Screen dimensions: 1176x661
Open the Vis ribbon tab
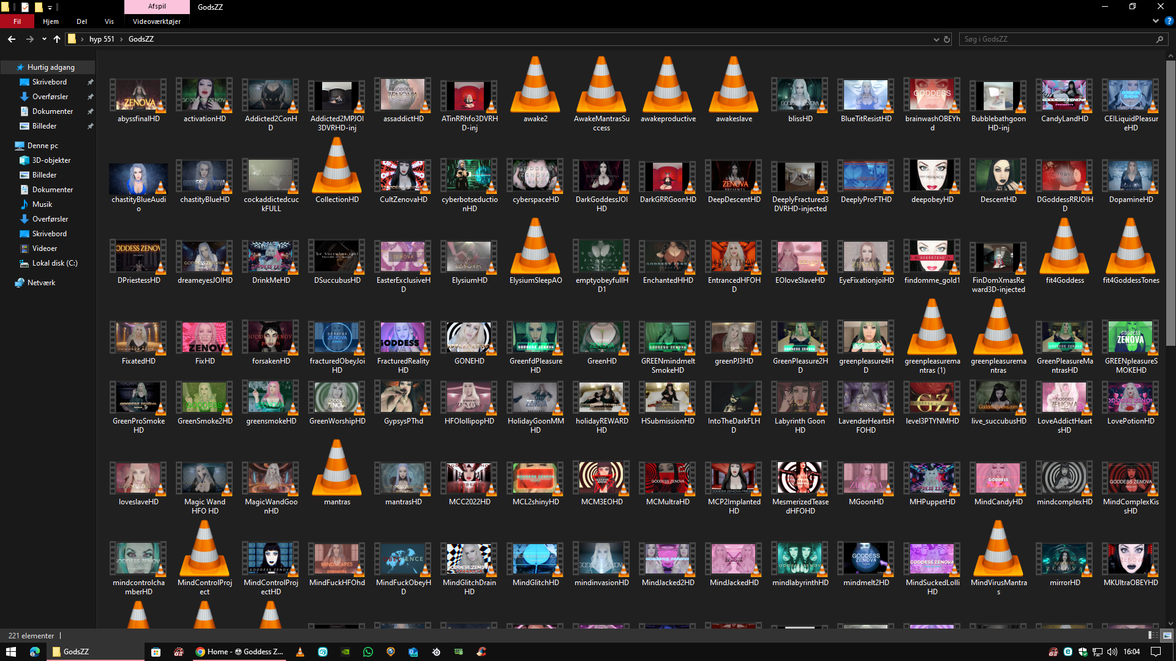click(x=109, y=21)
